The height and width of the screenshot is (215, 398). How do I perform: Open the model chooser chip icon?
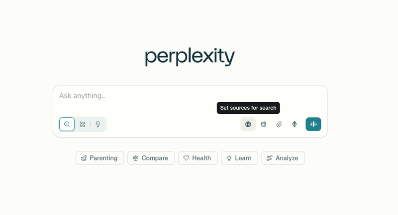(x=264, y=124)
